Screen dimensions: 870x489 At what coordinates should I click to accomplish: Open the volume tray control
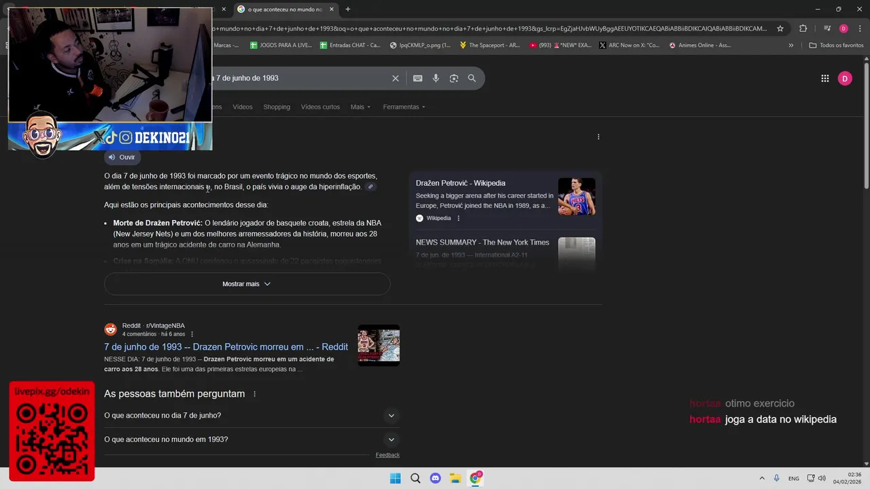(822, 478)
